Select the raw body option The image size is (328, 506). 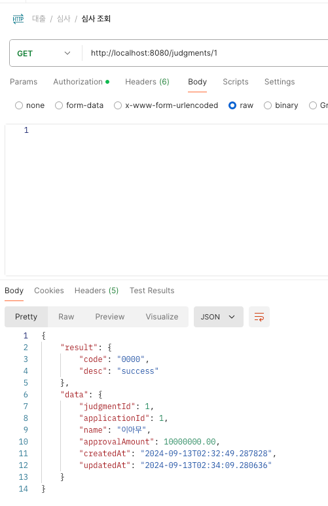pyautogui.click(x=241, y=105)
